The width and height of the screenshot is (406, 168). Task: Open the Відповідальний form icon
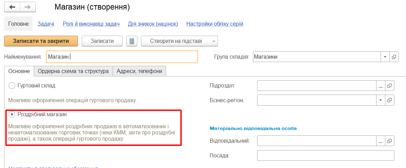tap(390, 141)
